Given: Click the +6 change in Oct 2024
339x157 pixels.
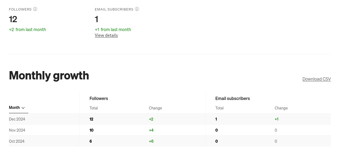Looking at the screenshot, I should click(151, 141).
